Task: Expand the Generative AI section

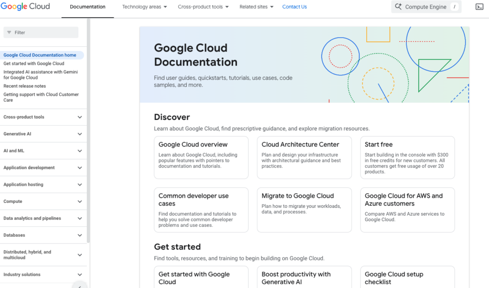Action: [43, 134]
